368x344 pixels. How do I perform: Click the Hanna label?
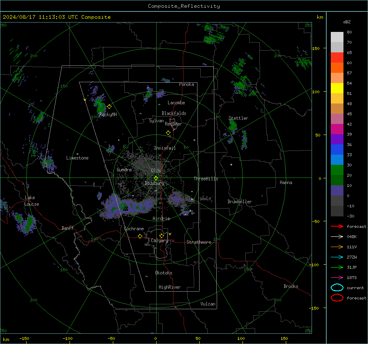pos(286,182)
